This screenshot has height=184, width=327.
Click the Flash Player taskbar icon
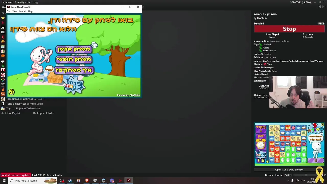[129, 181]
